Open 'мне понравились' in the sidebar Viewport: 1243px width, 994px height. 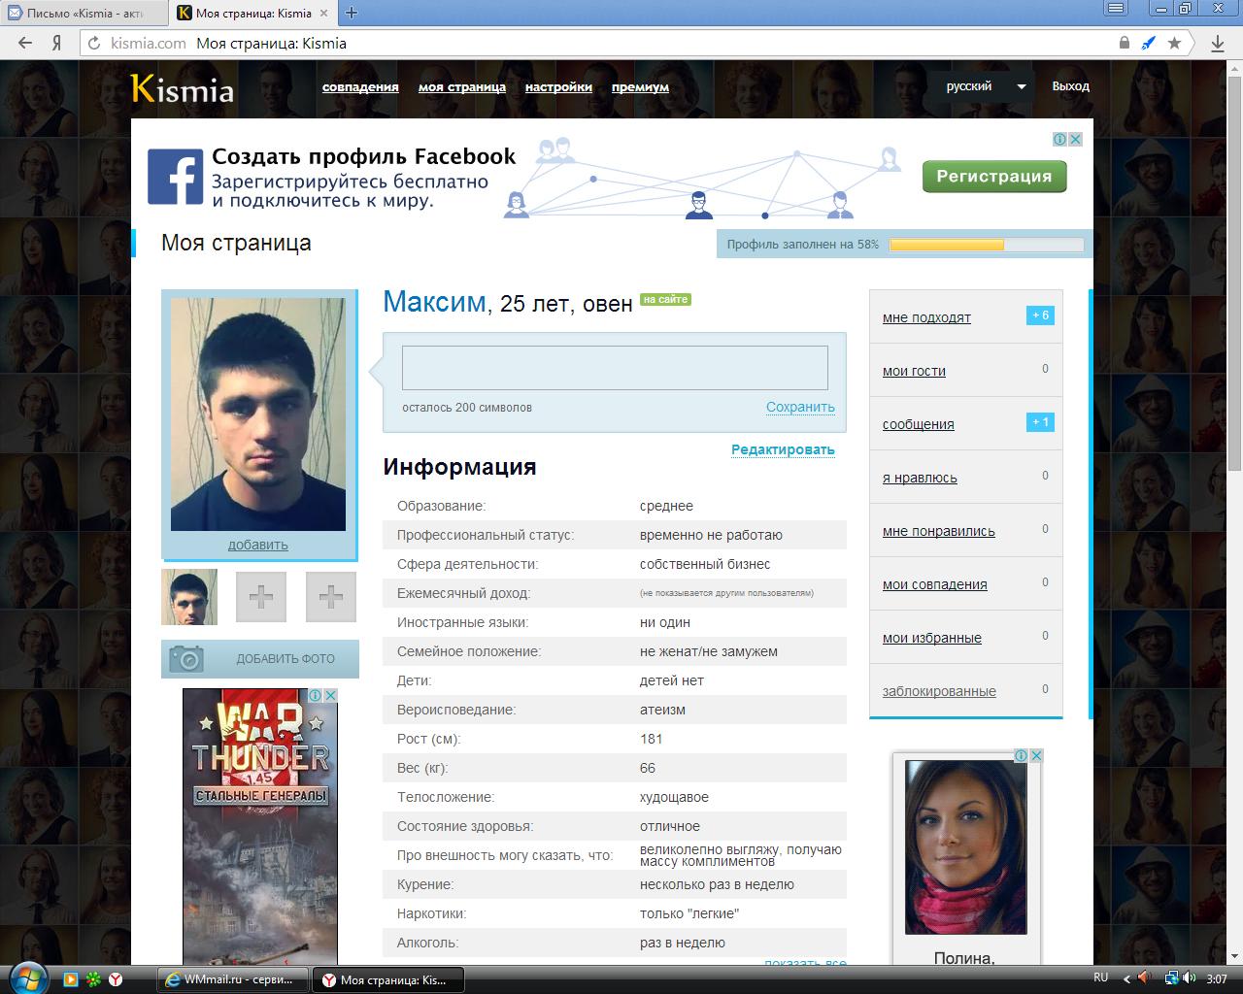coord(939,531)
